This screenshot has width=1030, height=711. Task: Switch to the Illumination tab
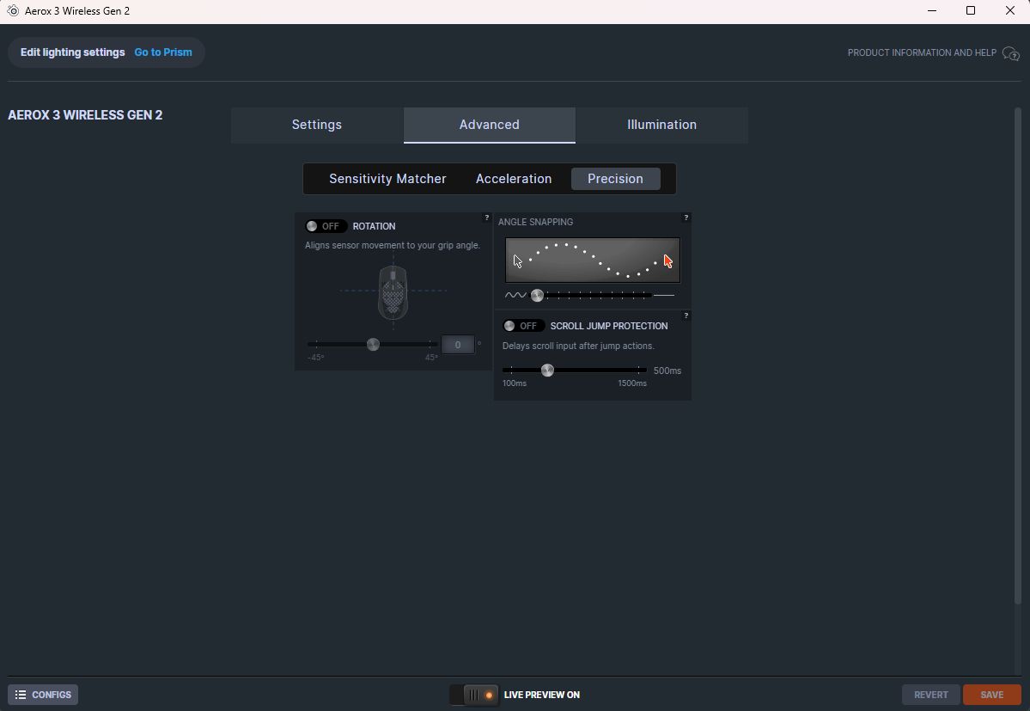[x=661, y=125]
